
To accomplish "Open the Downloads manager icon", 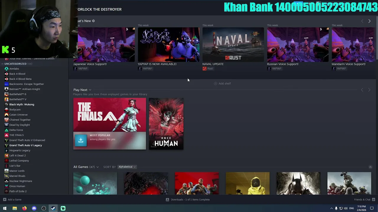I will coord(167,200).
